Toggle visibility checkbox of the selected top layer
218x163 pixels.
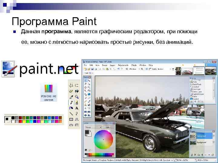click(x=214, y=136)
